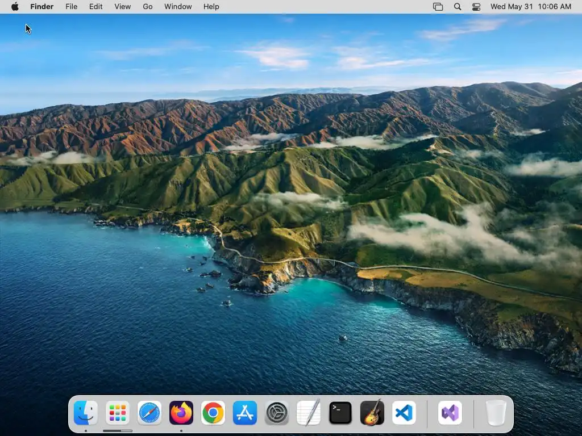
Task: Open the Apple menu
Action: (x=15, y=7)
